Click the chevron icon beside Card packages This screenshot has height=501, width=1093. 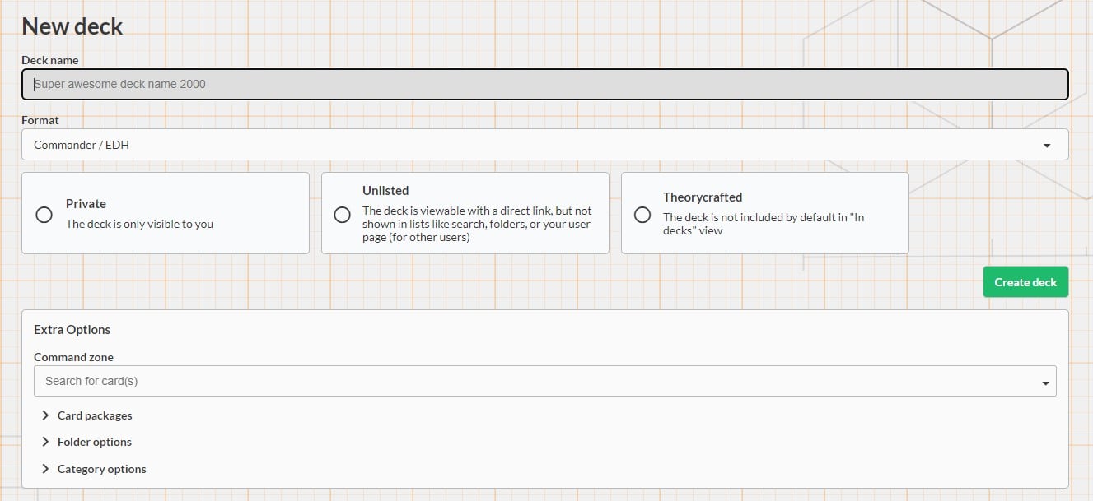coord(45,415)
